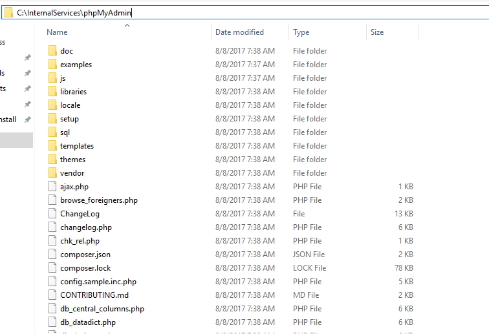
Task: Select the js folder icon
Action: coord(52,78)
